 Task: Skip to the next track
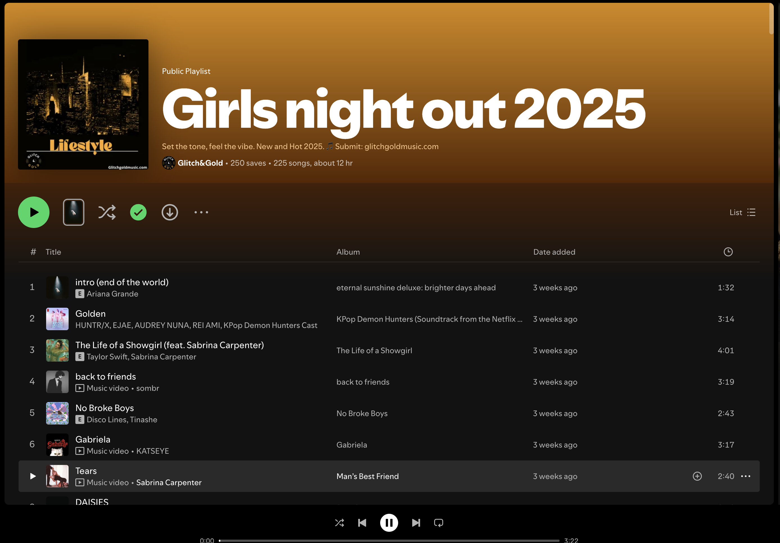pyautogui.click(x=416, y=523)
